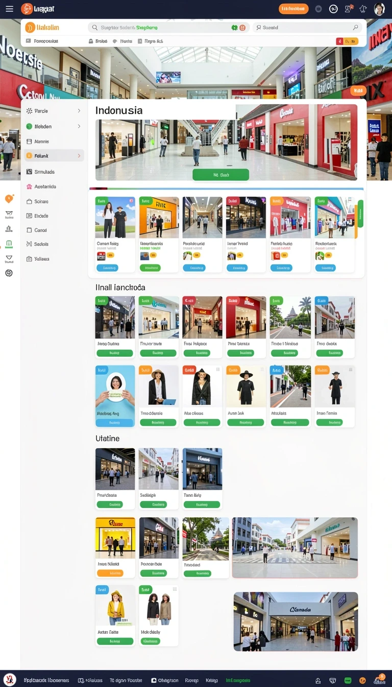Screen dimensions: 392x687
Task: Click the magnifier icon in right search field
Action: tap(355, 28)
